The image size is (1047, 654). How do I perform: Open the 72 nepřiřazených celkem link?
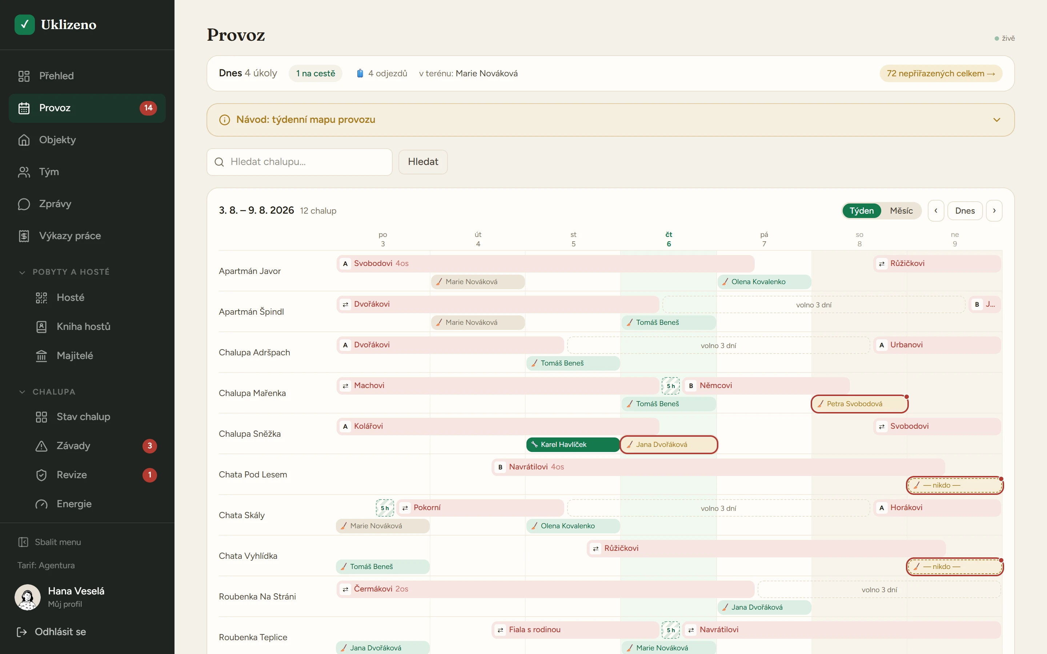pyautogui.click(x=940, y=73)
